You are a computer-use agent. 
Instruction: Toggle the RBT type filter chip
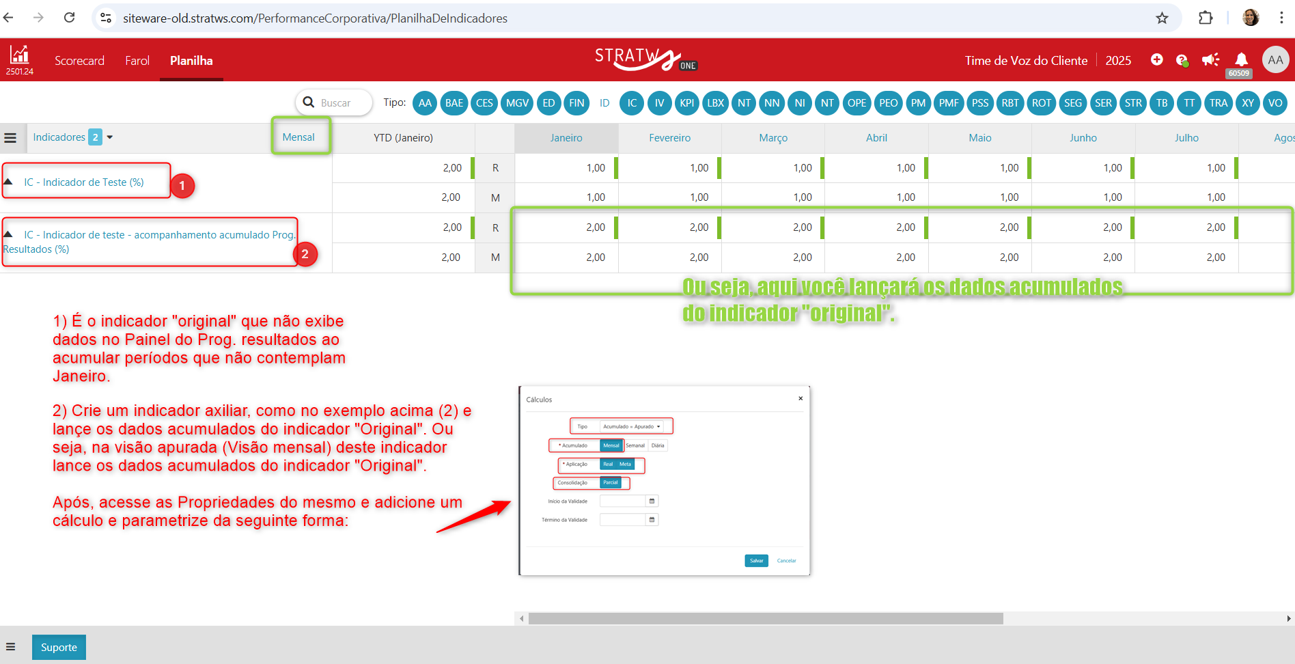(x=1010, y=103)
